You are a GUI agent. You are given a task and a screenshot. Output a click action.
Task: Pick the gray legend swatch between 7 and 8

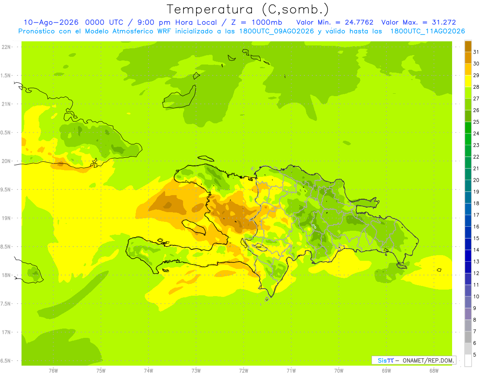[x=468, y=325]
